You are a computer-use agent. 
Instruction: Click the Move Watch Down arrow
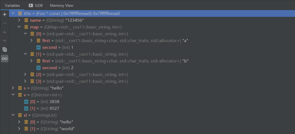(x=5, y=41)
